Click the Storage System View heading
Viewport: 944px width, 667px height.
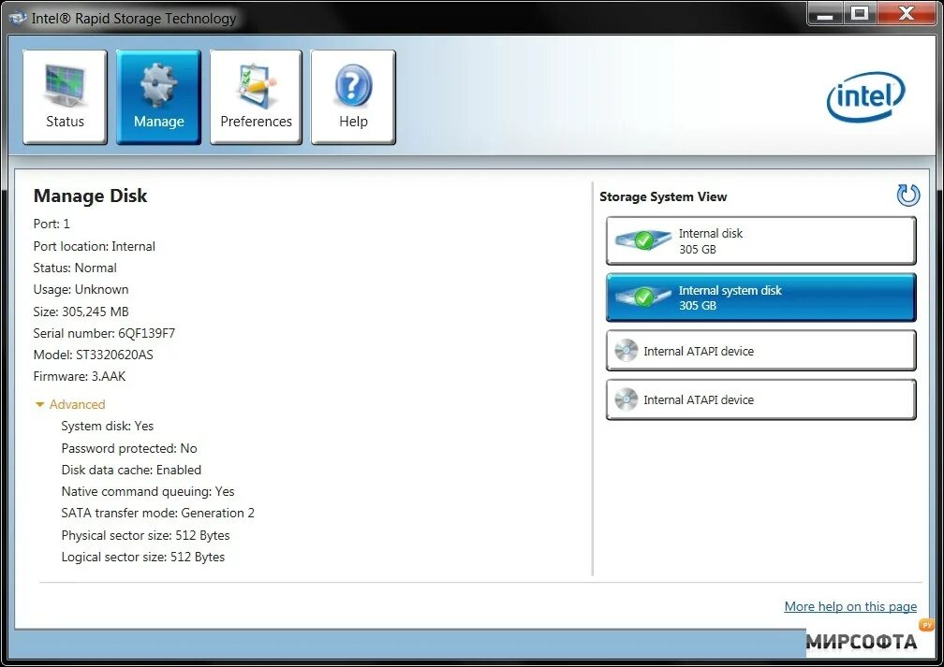tap(663, 196)
